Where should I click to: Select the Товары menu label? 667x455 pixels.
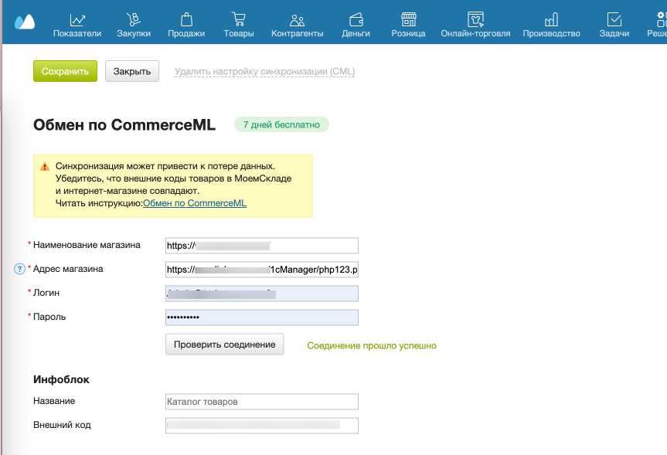239,33
